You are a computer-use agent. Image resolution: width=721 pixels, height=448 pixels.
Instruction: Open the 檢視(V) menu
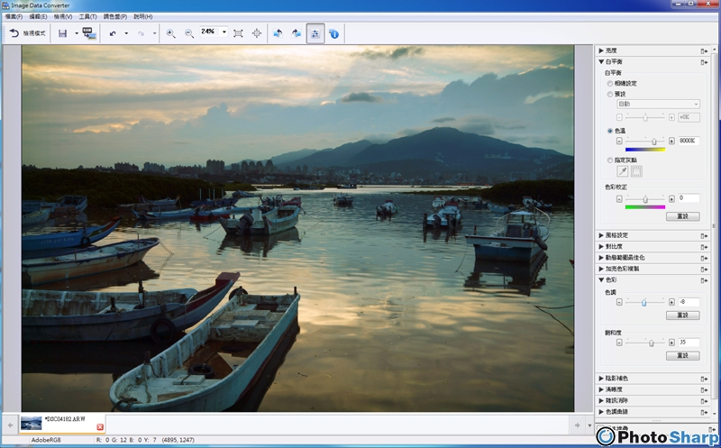coord(63,16)
